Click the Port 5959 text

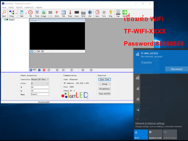69,87
